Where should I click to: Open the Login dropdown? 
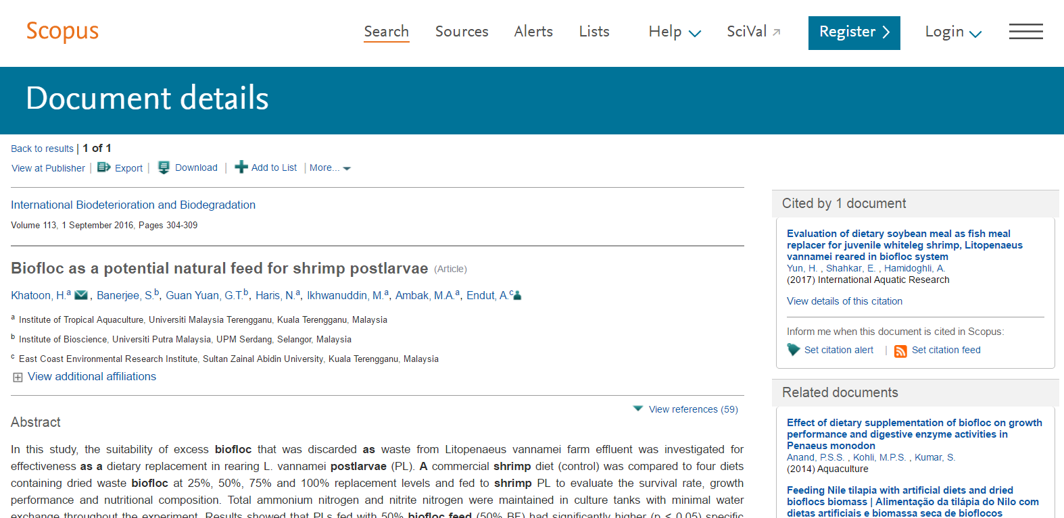(952, 32)
